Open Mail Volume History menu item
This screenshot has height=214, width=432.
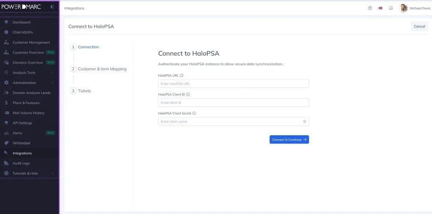coord(29,113)
